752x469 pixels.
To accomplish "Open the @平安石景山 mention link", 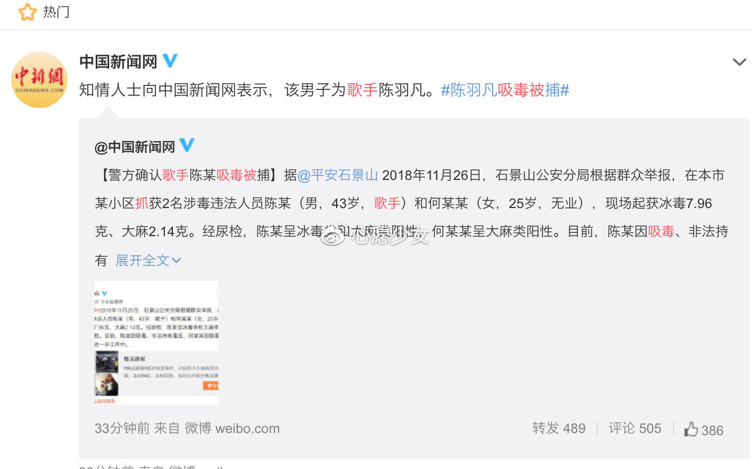I will [338, 175].
